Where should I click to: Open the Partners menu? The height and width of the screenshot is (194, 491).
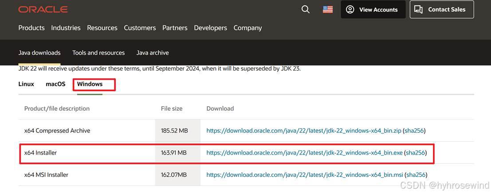[175, 28]
